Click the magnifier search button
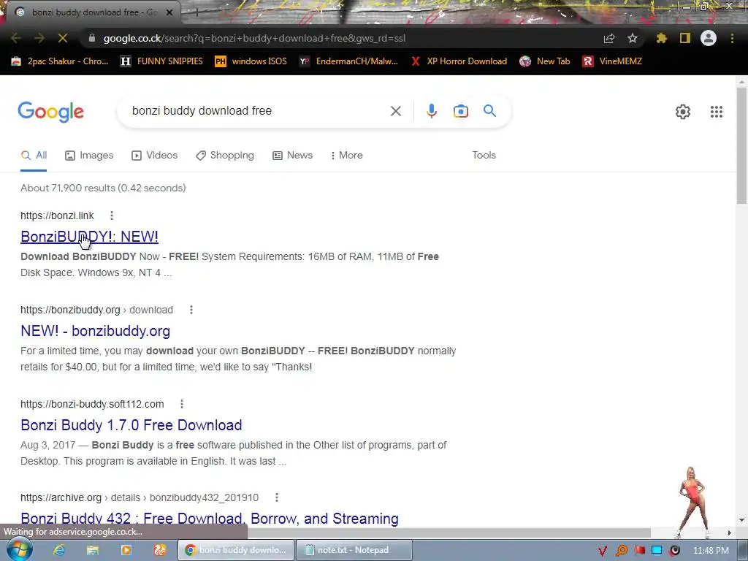 tap(490, 111)
